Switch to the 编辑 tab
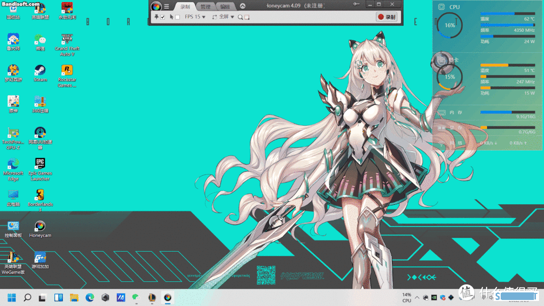 (x=225, y=7)
